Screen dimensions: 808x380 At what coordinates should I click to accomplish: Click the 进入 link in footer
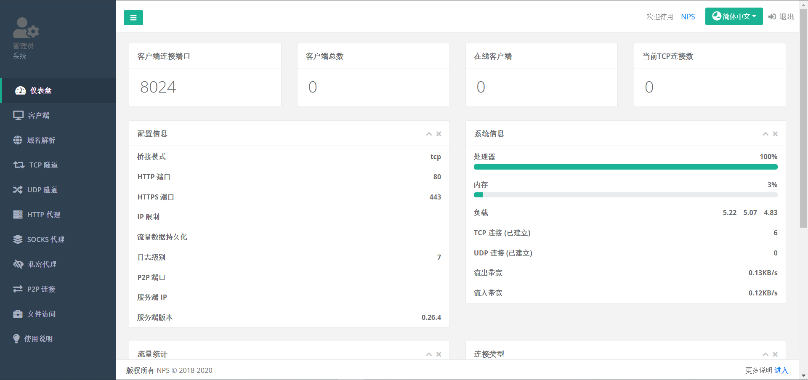tap(781, 370)
